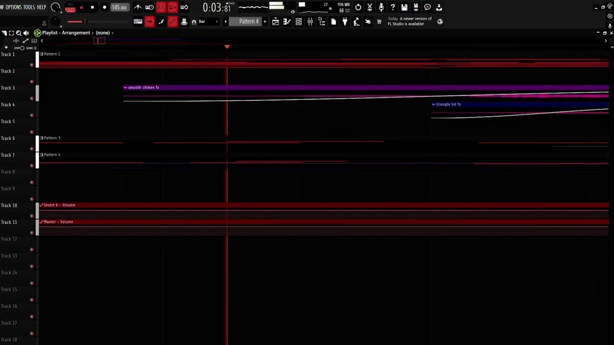Click the one-click audio recording microphone icon

381,7
